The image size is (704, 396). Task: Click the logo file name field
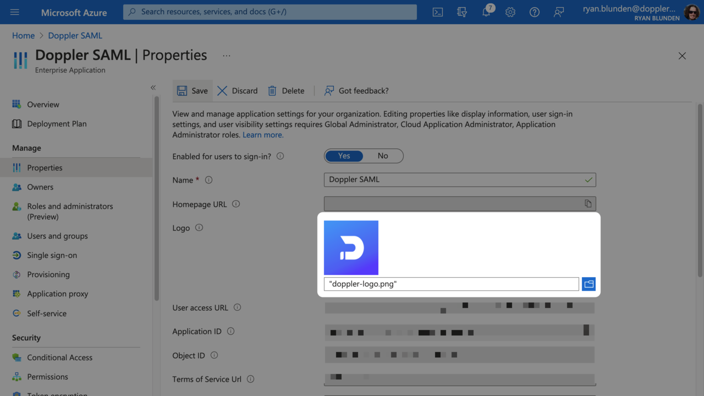pos(452,284)
